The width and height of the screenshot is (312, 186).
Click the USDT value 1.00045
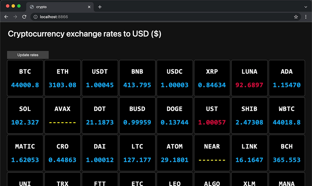point(100,85)
